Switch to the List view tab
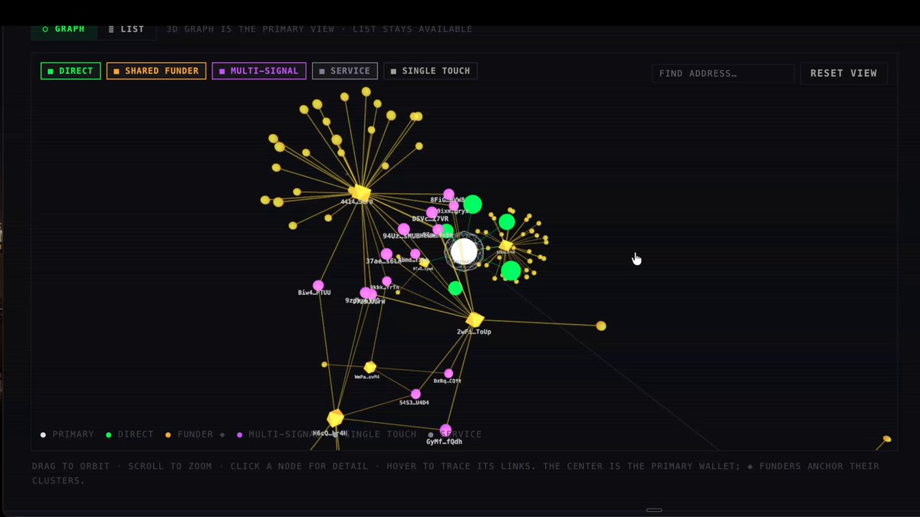Viewport: 920px width, 517px height. point(127,29)
